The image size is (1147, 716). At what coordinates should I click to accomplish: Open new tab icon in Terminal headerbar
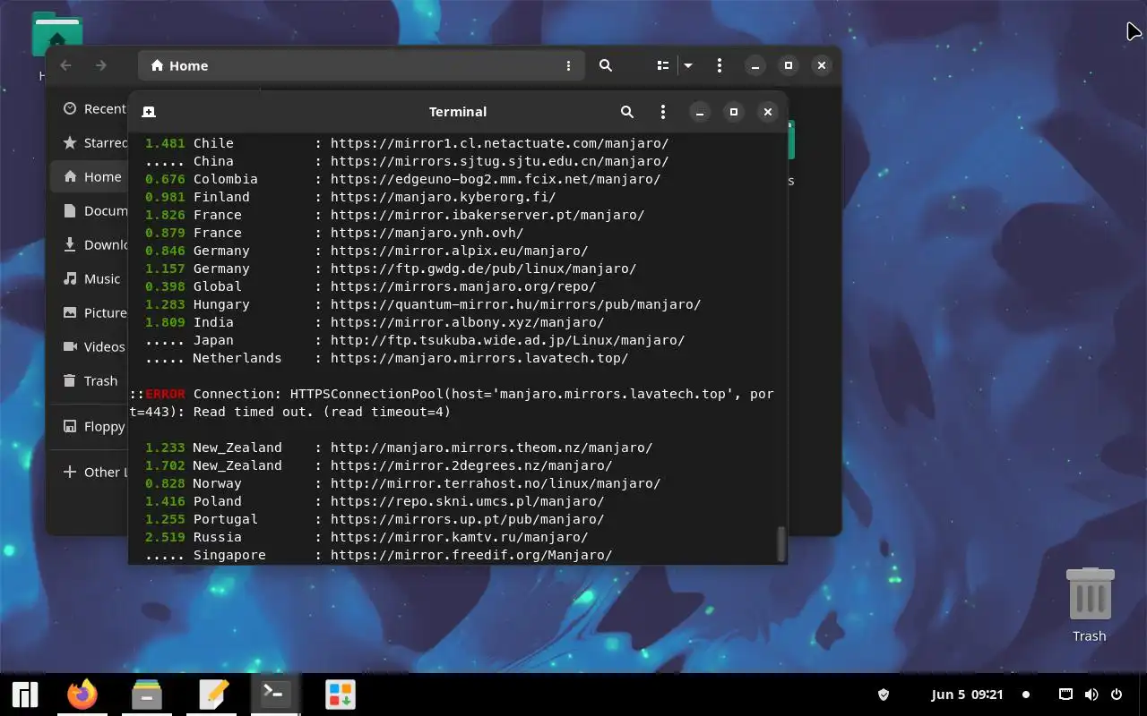point(149,112)
